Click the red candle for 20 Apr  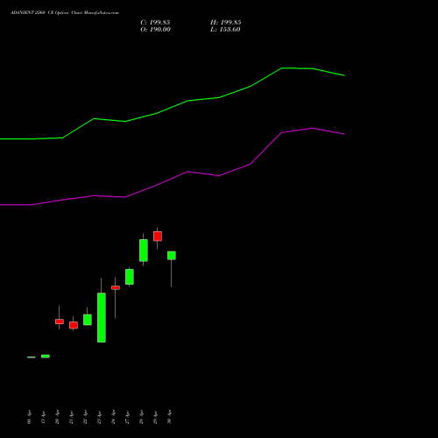click(60, 321)
